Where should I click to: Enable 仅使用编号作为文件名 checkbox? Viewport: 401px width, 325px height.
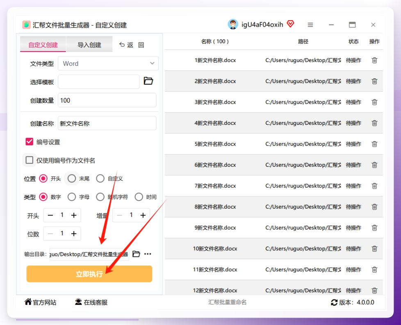(30, 160)
